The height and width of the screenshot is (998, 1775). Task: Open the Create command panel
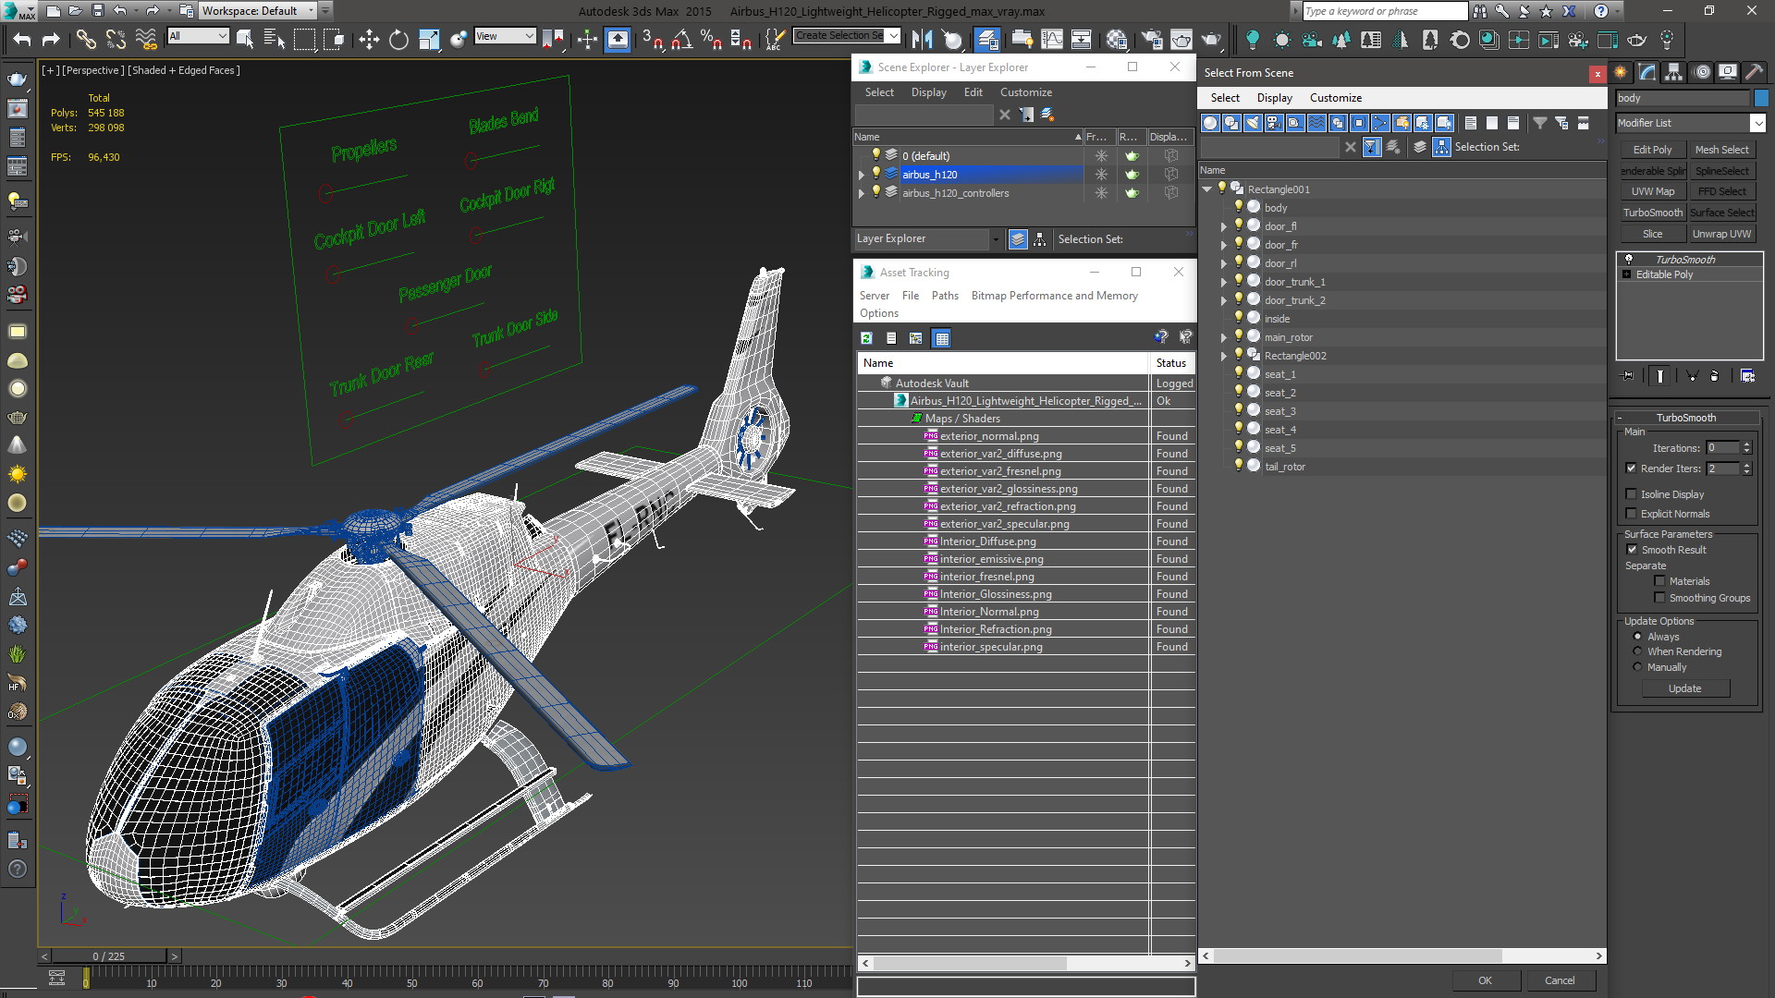tap(1621, 72)
